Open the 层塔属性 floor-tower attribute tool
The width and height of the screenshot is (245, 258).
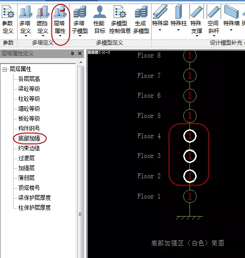(60, 21)
